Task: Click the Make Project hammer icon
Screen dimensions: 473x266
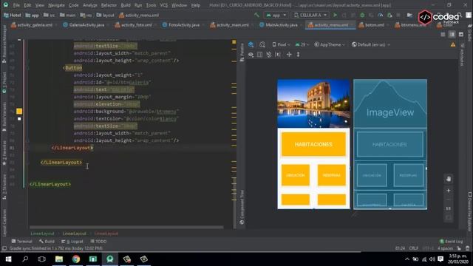Action: click(256, 15)
